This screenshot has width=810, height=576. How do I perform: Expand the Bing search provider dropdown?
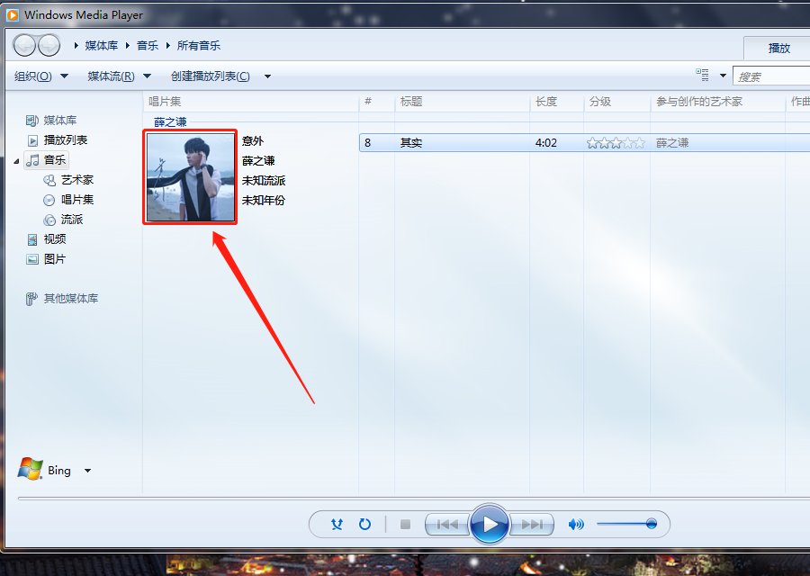click(x=87, y=470)
